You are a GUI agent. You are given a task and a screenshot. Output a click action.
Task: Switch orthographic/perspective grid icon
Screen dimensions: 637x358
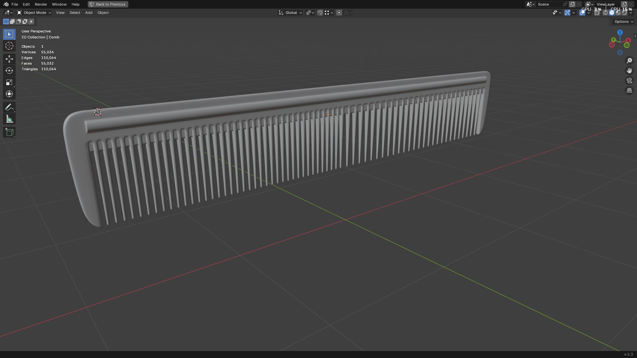(629, 90)
